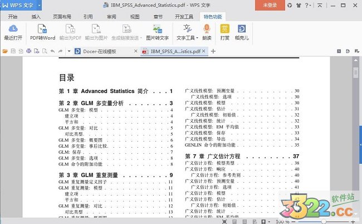The image size is (362, 224).
Task: Increase zoom with the plus button
Action: 353,222
